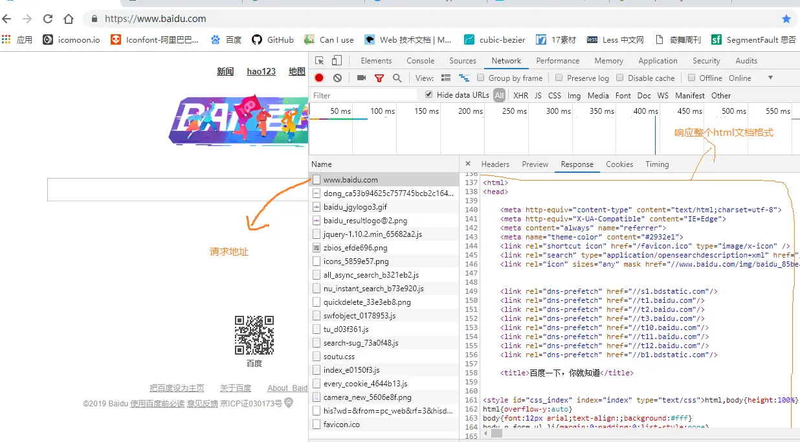The width and height of the screenshot is (800, 442).
Task: Filter requests by JS
Action: 538,95
